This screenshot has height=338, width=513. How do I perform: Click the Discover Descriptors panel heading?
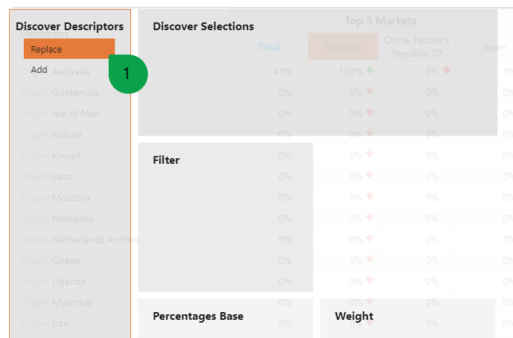[x=69, y=26]
